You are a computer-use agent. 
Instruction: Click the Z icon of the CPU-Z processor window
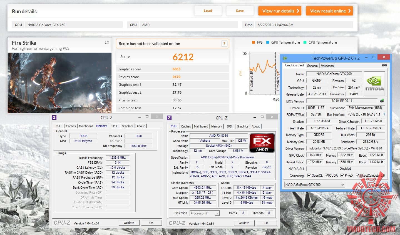pyautogui.click(x=169, y=118)
